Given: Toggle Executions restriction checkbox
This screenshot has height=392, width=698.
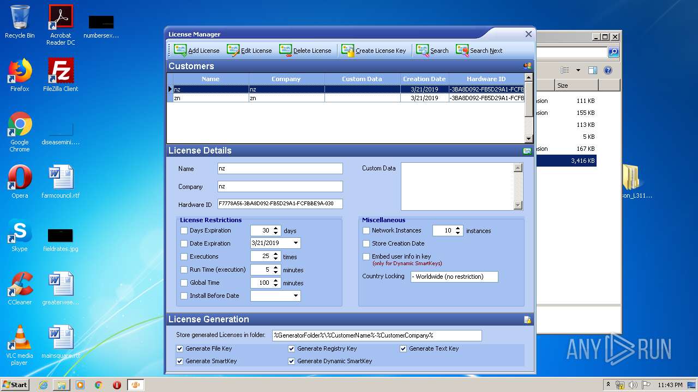Looking at the screenshot, I should (x=184, y=257).
